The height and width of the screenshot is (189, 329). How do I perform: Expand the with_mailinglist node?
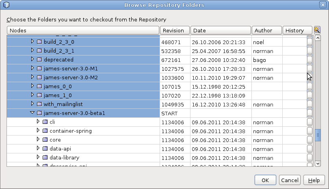click(33, 104)
